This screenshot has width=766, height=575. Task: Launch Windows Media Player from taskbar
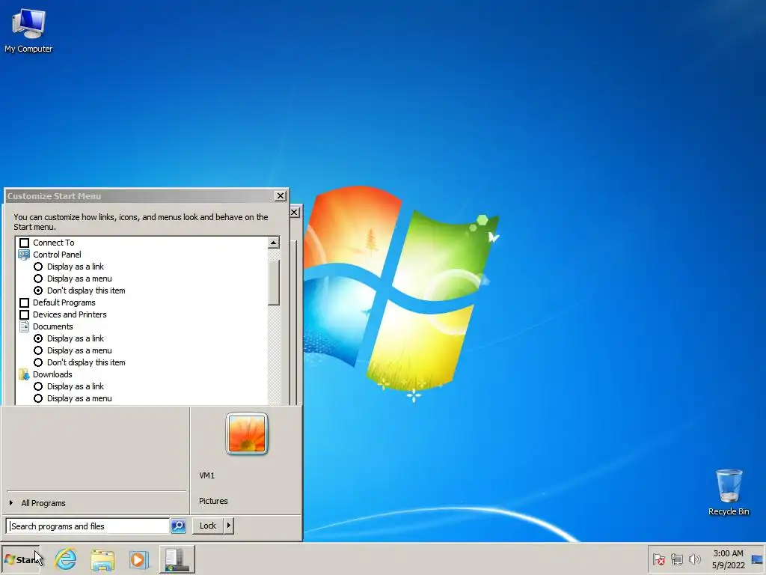coord(138,559)
